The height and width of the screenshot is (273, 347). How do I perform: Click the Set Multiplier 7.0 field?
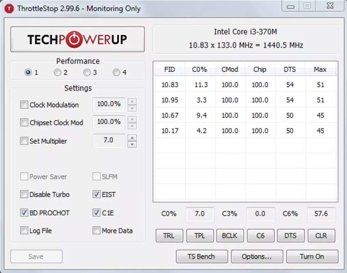(x=109, y=141)
